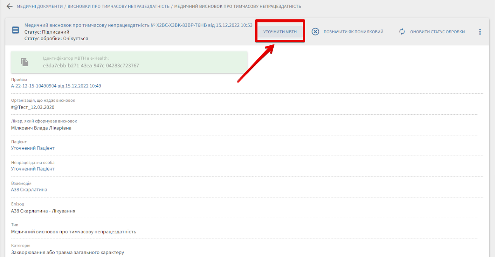Click the last breadcrumb МЕДИЧНИЙ ВИСНОВОК ПРО ТИМЧАСОВУ НЕПРАЦЕЗДАТНІСТЬ
Screen dimensions: 495x257
pos(237,7)
